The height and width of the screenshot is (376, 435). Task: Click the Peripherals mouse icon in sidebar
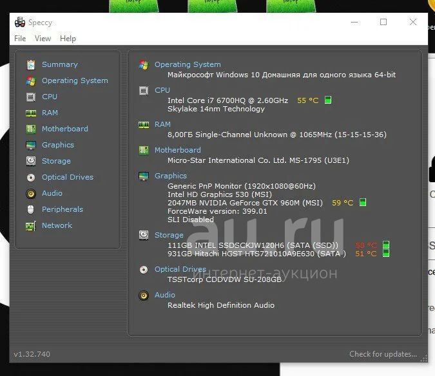pyautogui.click(x=31, y=209)
